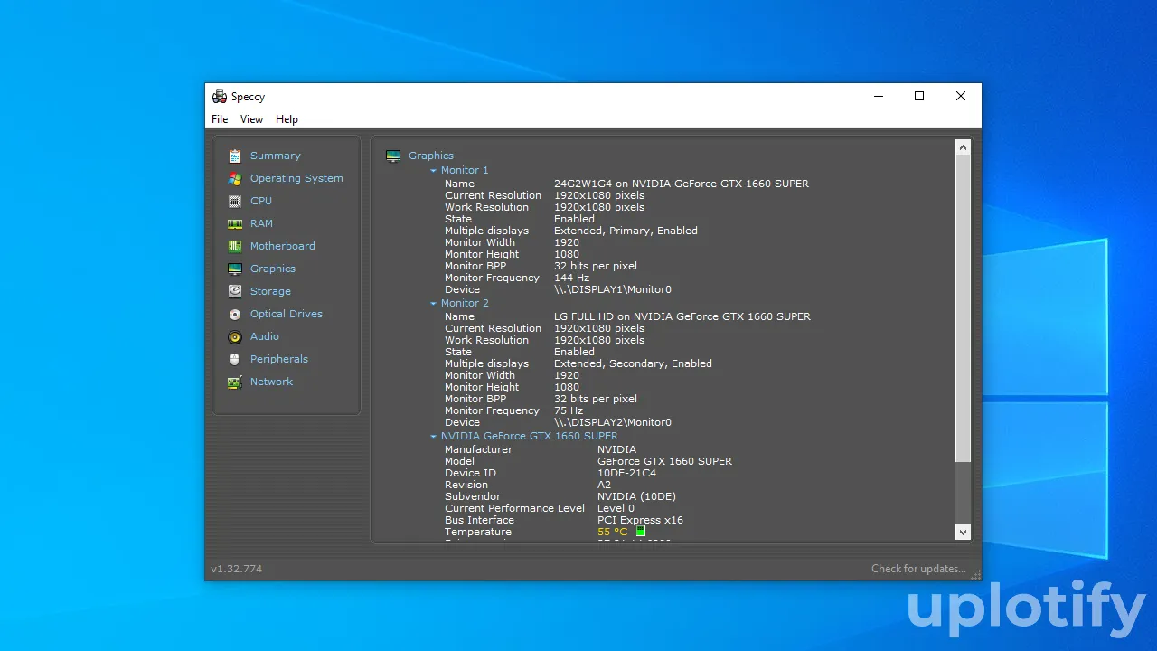1157x651 pixels.
Task: Open the Optical Drives disc icon
Action: tap(235, 314)
